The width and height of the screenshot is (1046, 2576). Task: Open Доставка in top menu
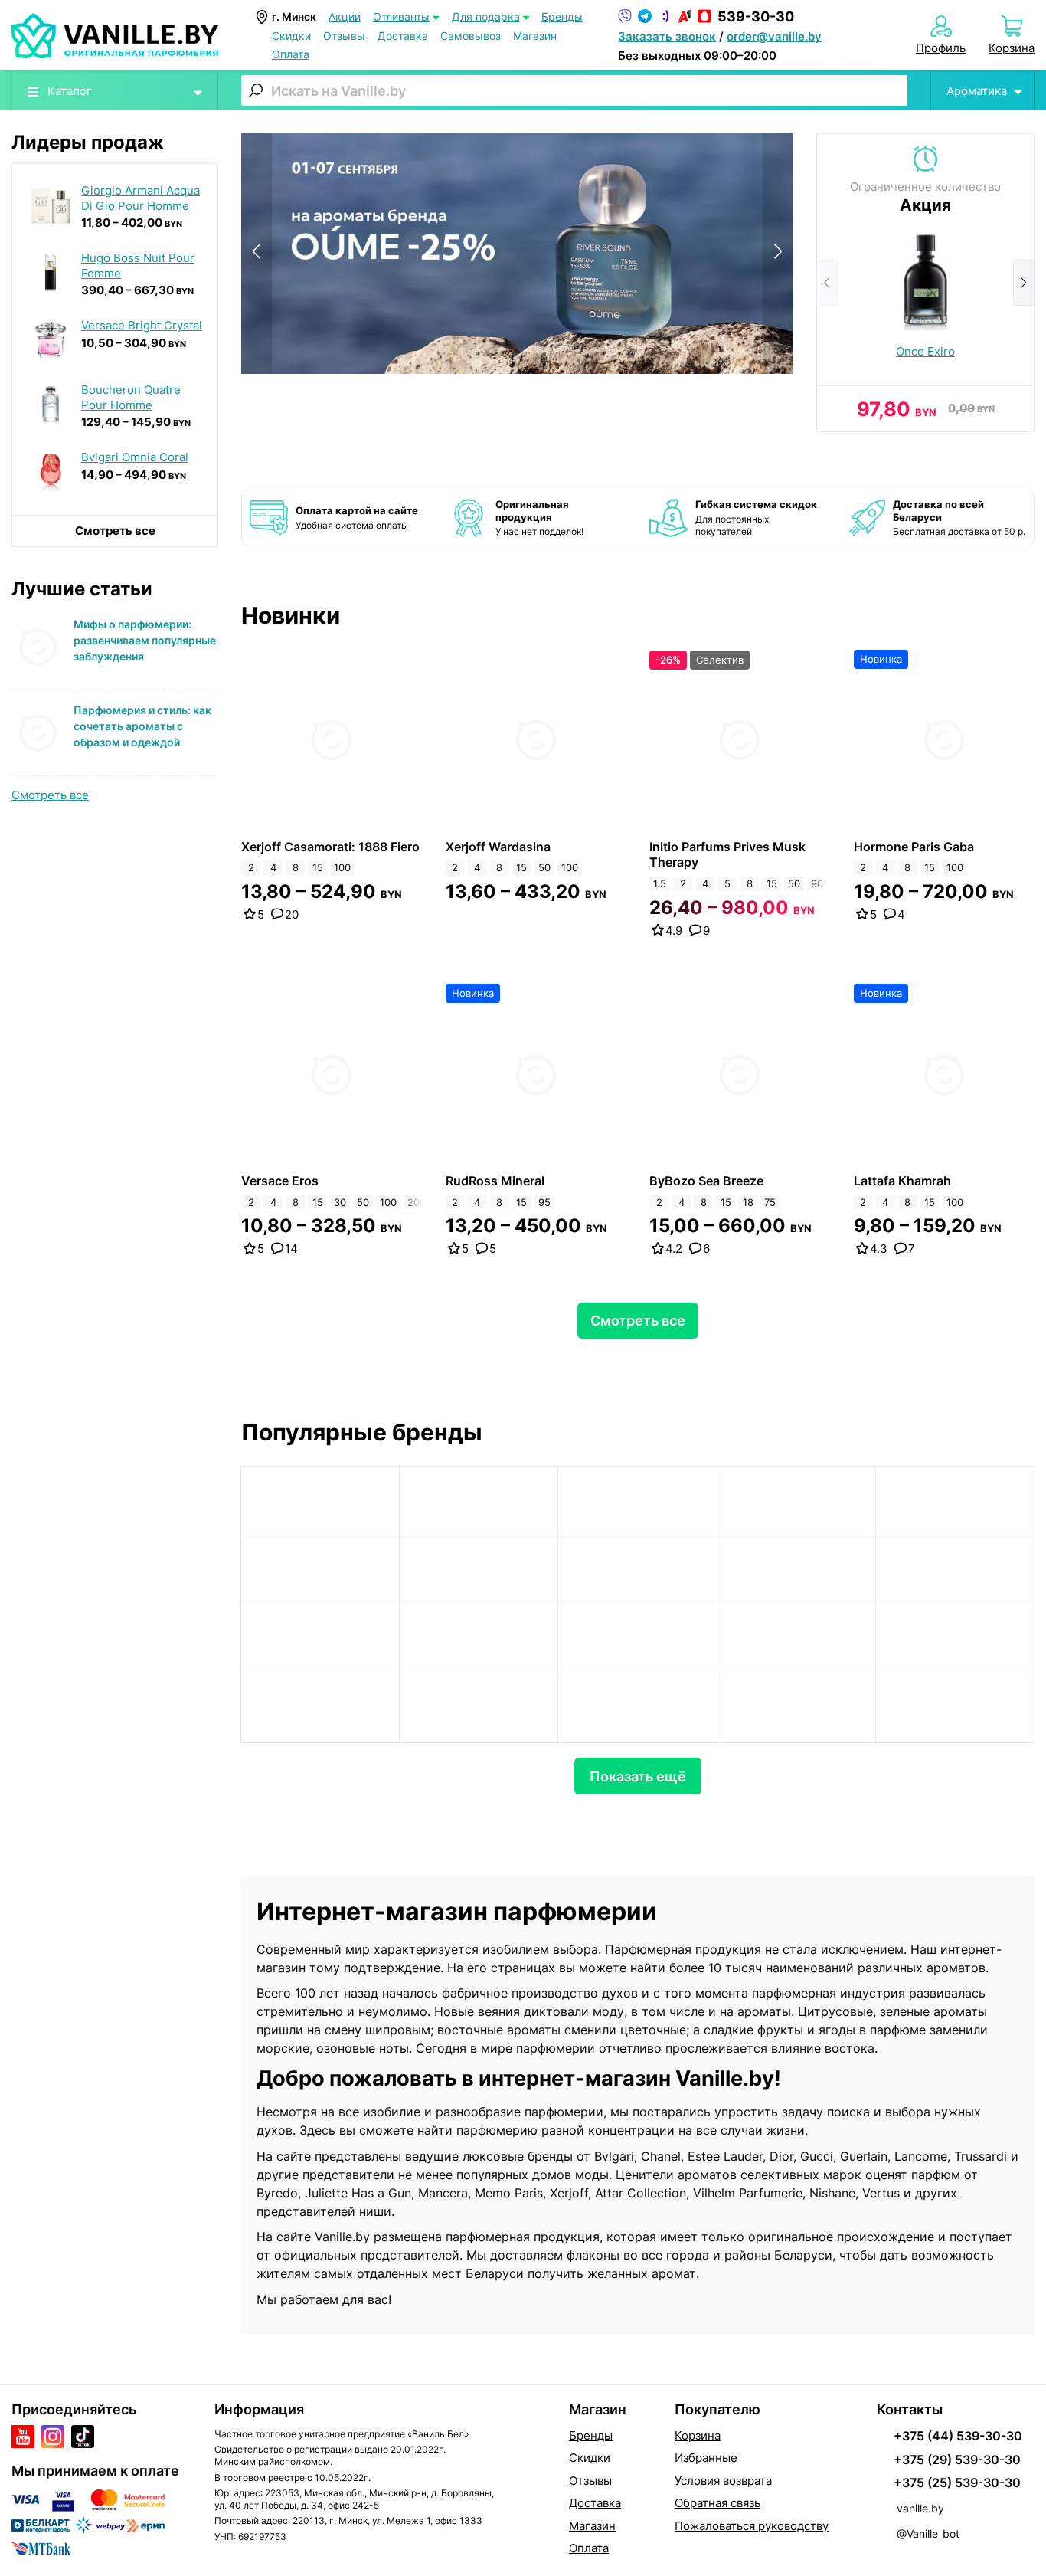(x=403, y=36)
